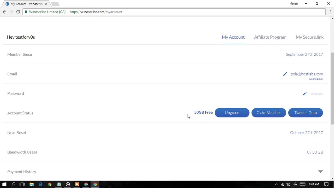Click the pen workspace tray icon
Screen dimensions: 334x188
click(295, 184)
